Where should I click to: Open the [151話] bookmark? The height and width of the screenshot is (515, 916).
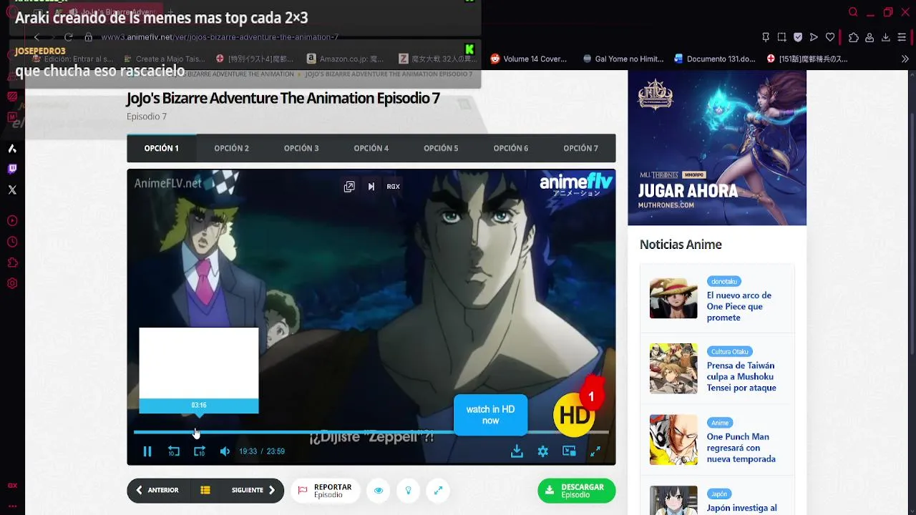[807, 59]
